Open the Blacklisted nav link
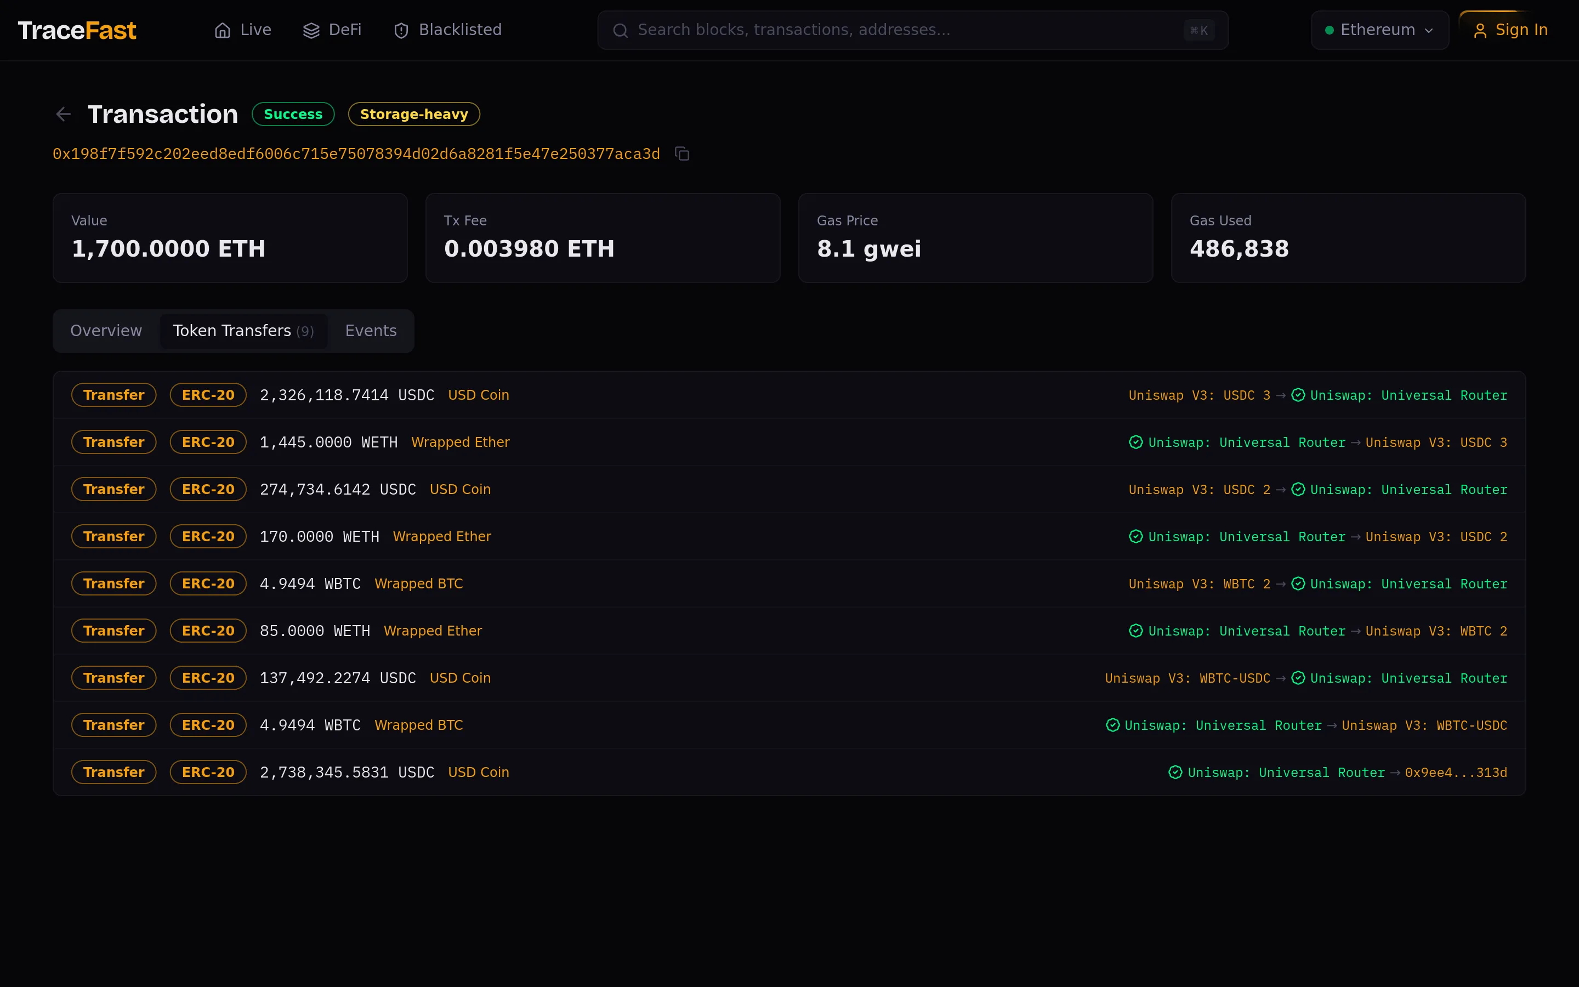The image size is (1579, 987). pos(447,30)
